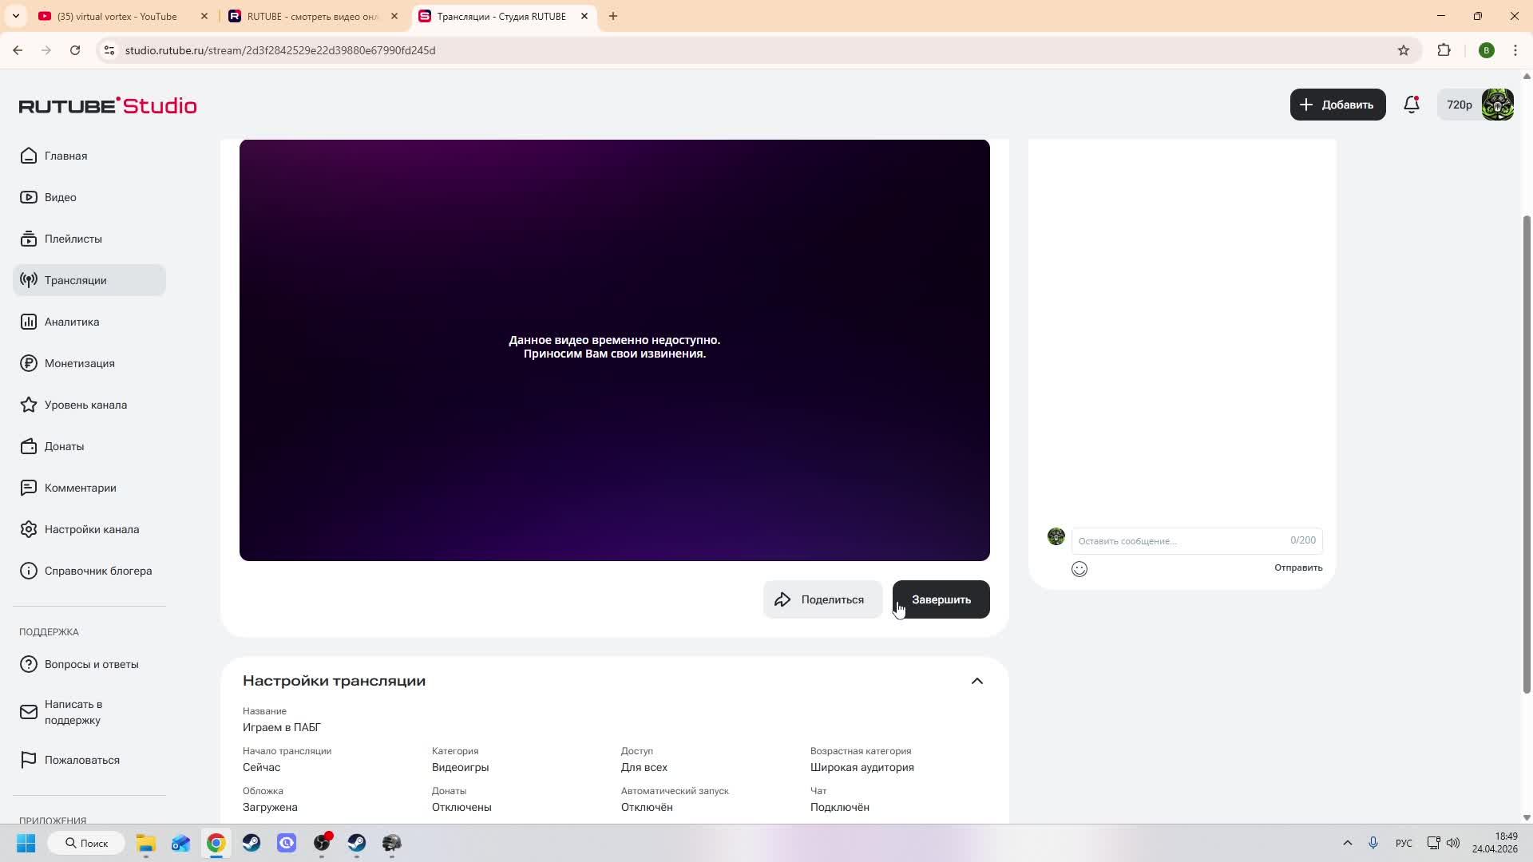Screen dimensions: 1533x862
Task: Bookmark this page with star icon
Action: tap(1404, 50)
